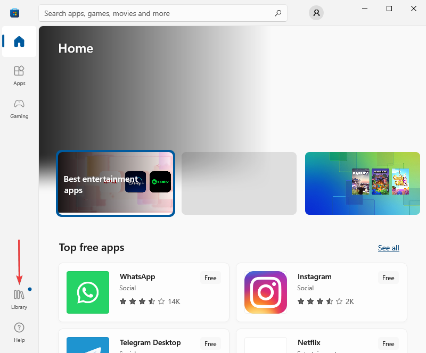
Task: Click the Instagram app icon
Action: (266, 292)
